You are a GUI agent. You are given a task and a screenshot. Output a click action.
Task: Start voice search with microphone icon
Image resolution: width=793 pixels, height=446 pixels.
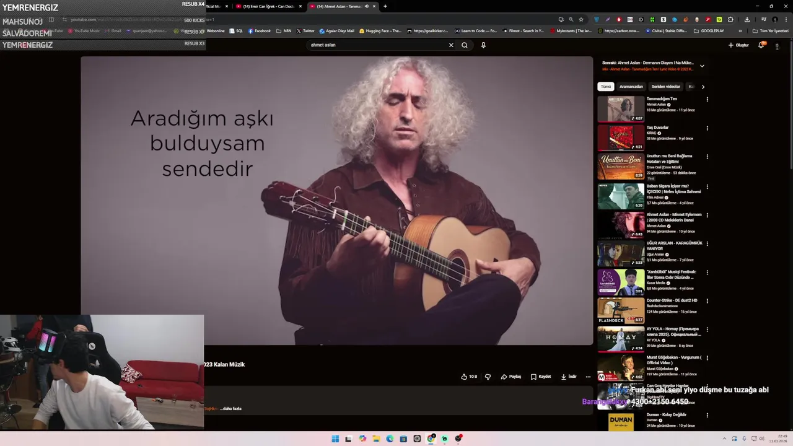(483, 45)
